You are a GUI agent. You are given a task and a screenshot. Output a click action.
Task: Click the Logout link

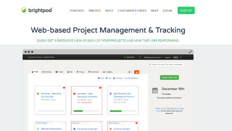pyautogui.click(x=167, y=57)
